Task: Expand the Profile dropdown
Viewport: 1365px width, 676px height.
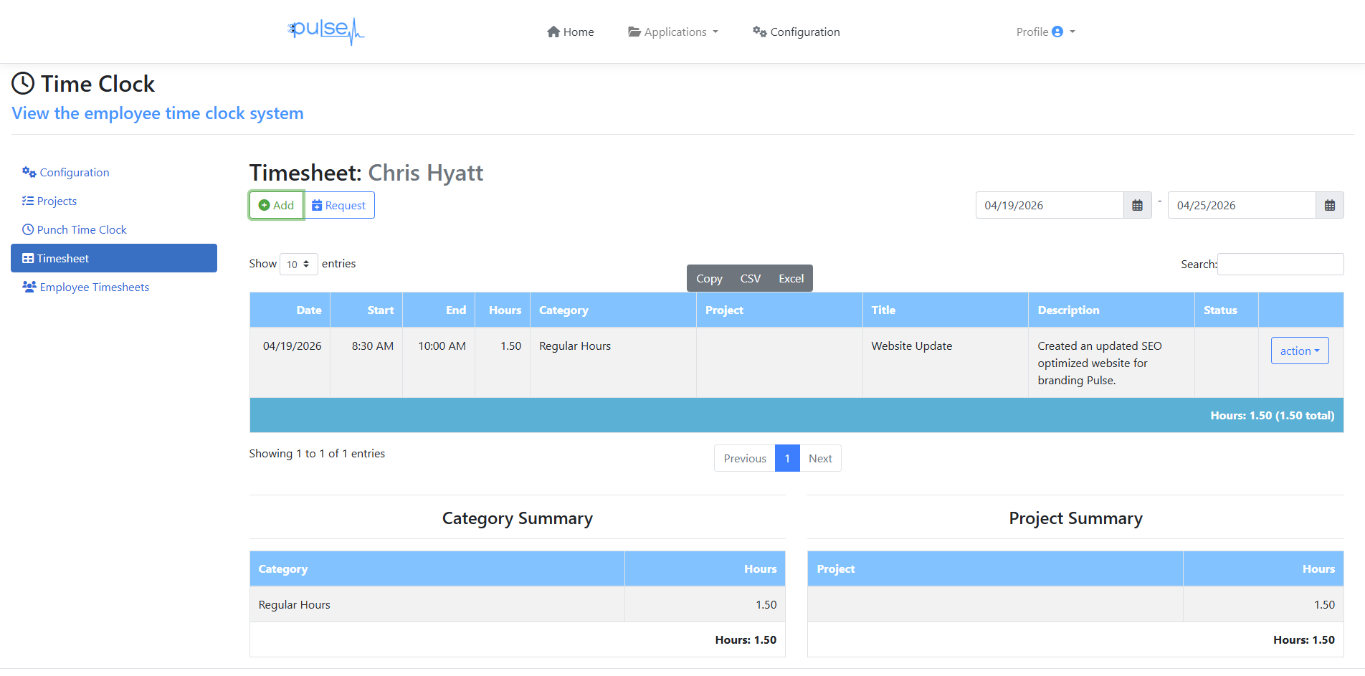Action: [1045, 32]
